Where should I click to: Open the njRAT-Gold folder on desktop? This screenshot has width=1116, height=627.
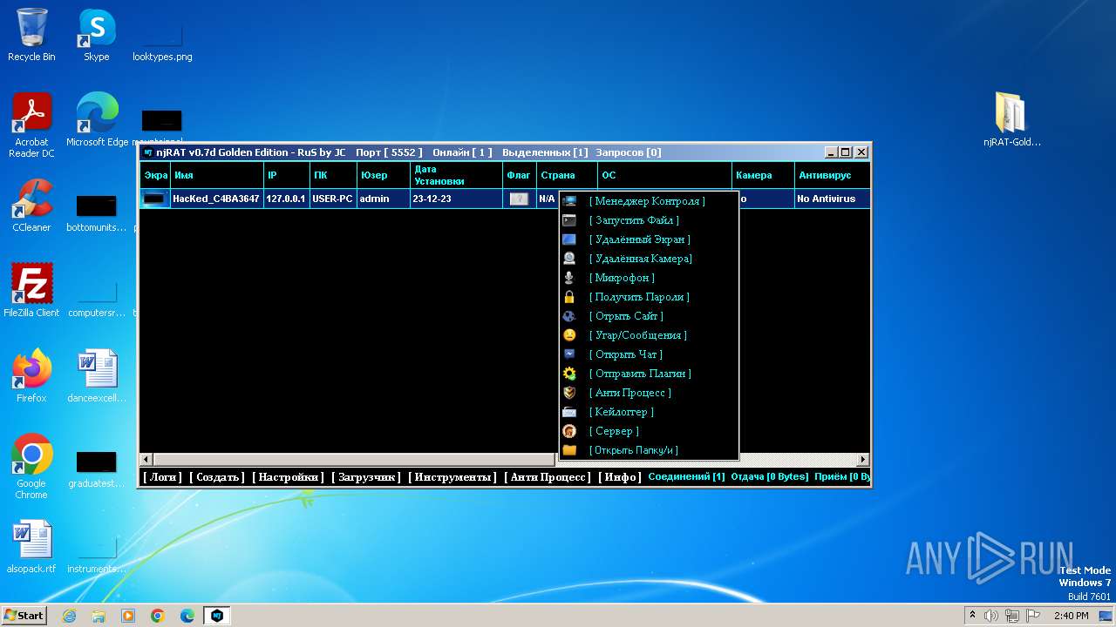(1012, 119)
